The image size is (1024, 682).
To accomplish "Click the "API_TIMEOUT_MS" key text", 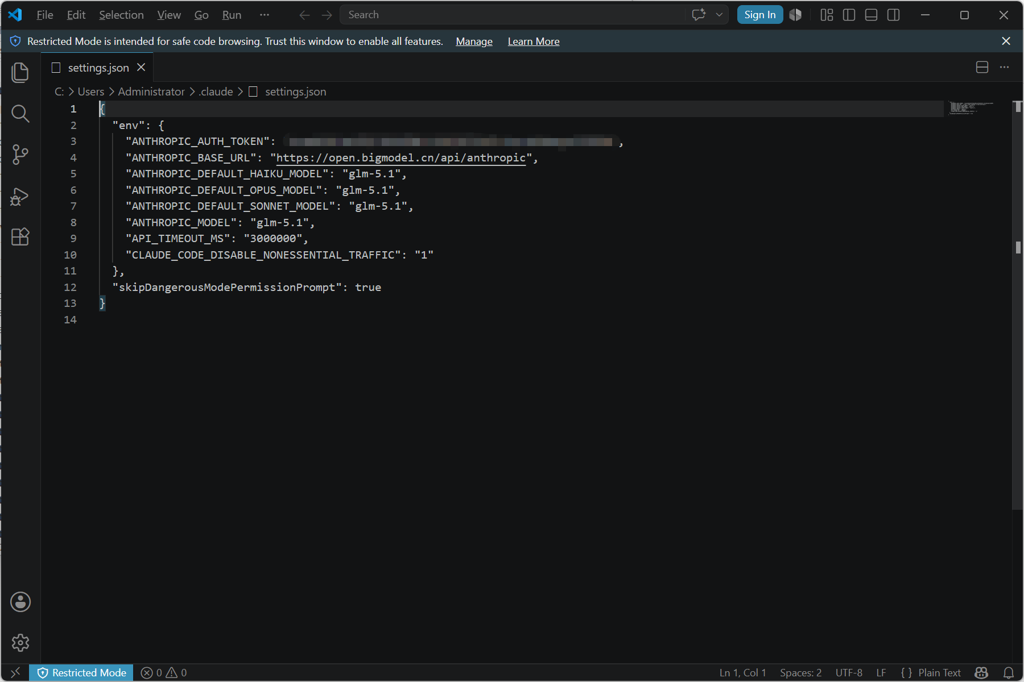I will pyautogui.click(x=178, y=239).
